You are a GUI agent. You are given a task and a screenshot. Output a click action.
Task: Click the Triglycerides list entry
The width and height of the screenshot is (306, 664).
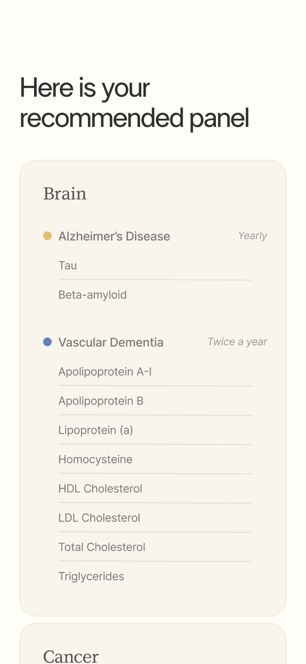click(91, 576)
